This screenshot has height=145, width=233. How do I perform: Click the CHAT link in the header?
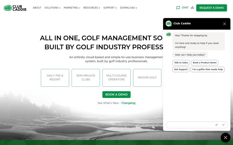(x=185, y=7)
